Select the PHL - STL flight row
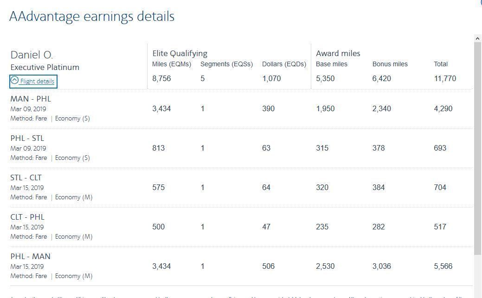482x298 pixels. (241, 148)
